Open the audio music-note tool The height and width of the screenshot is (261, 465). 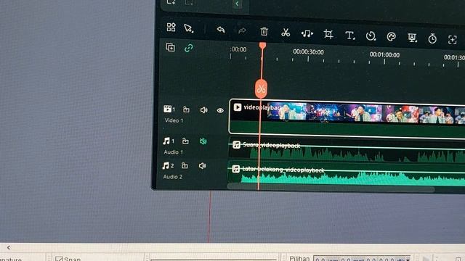click(307, 34)
